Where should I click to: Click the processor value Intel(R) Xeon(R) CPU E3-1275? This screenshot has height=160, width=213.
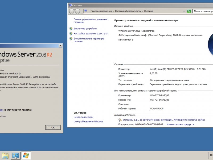pyautogui.click(x=178, y=69)
